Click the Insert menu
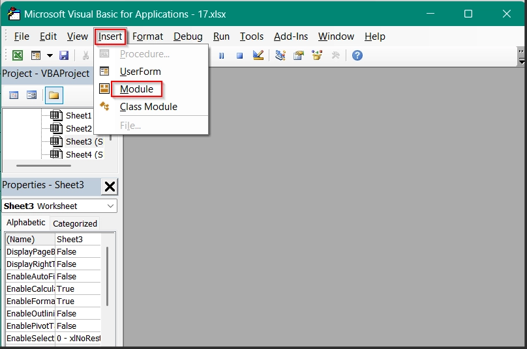 coord(110,36)
